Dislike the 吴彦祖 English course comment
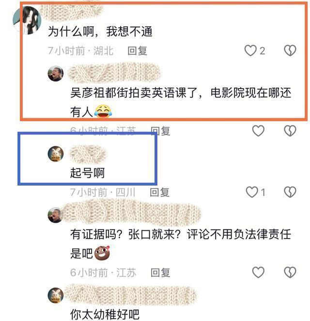Screen dimensions: 310x321 point(290,131)
